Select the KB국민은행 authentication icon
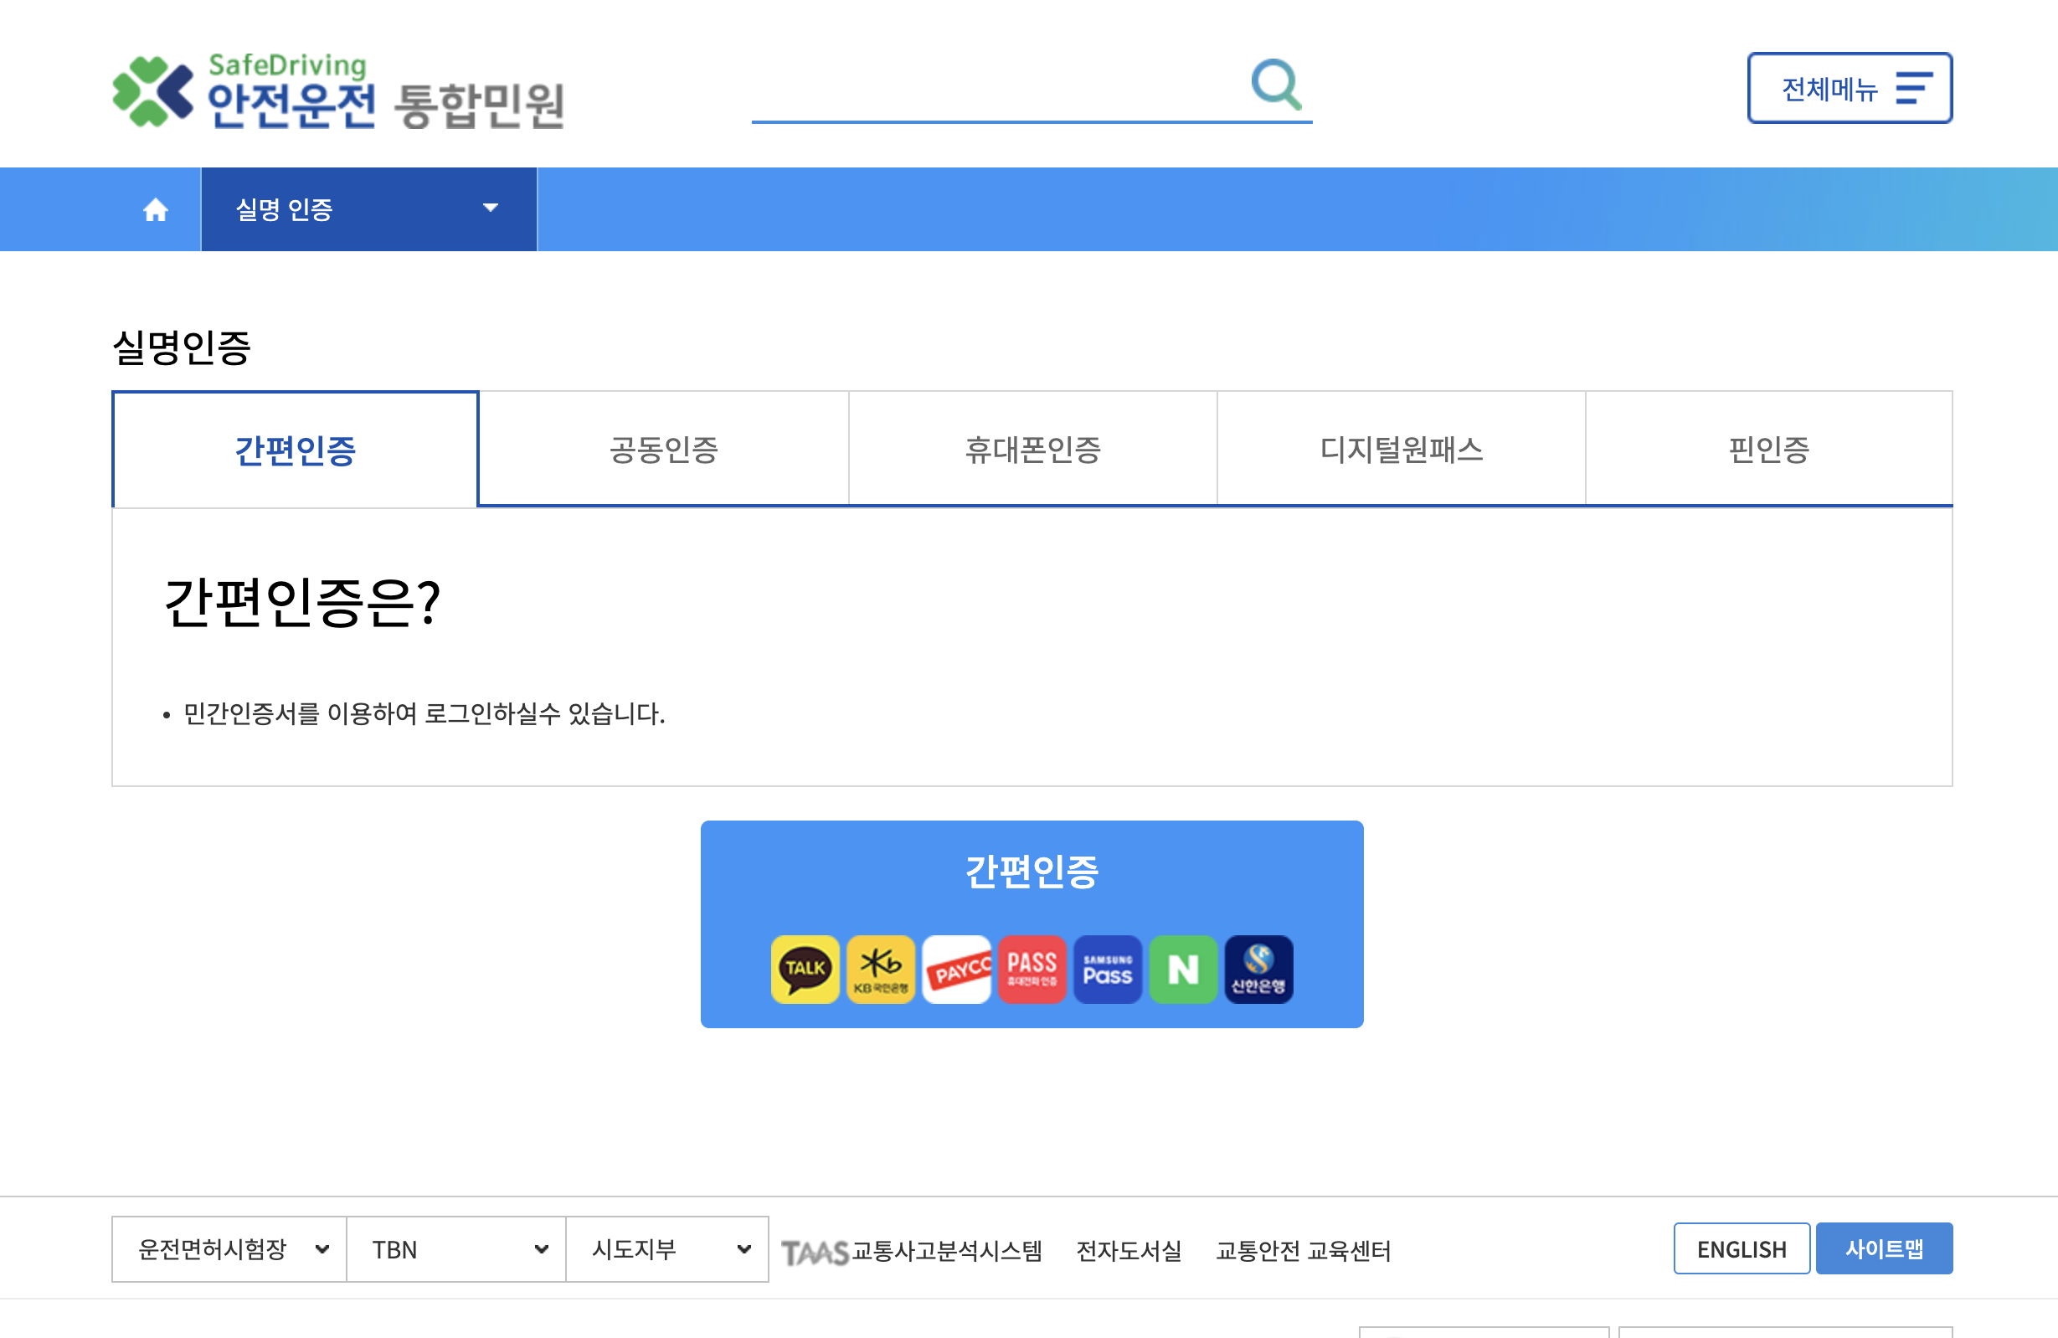This screenshot has width=2058, height=1338. point(879,969)
